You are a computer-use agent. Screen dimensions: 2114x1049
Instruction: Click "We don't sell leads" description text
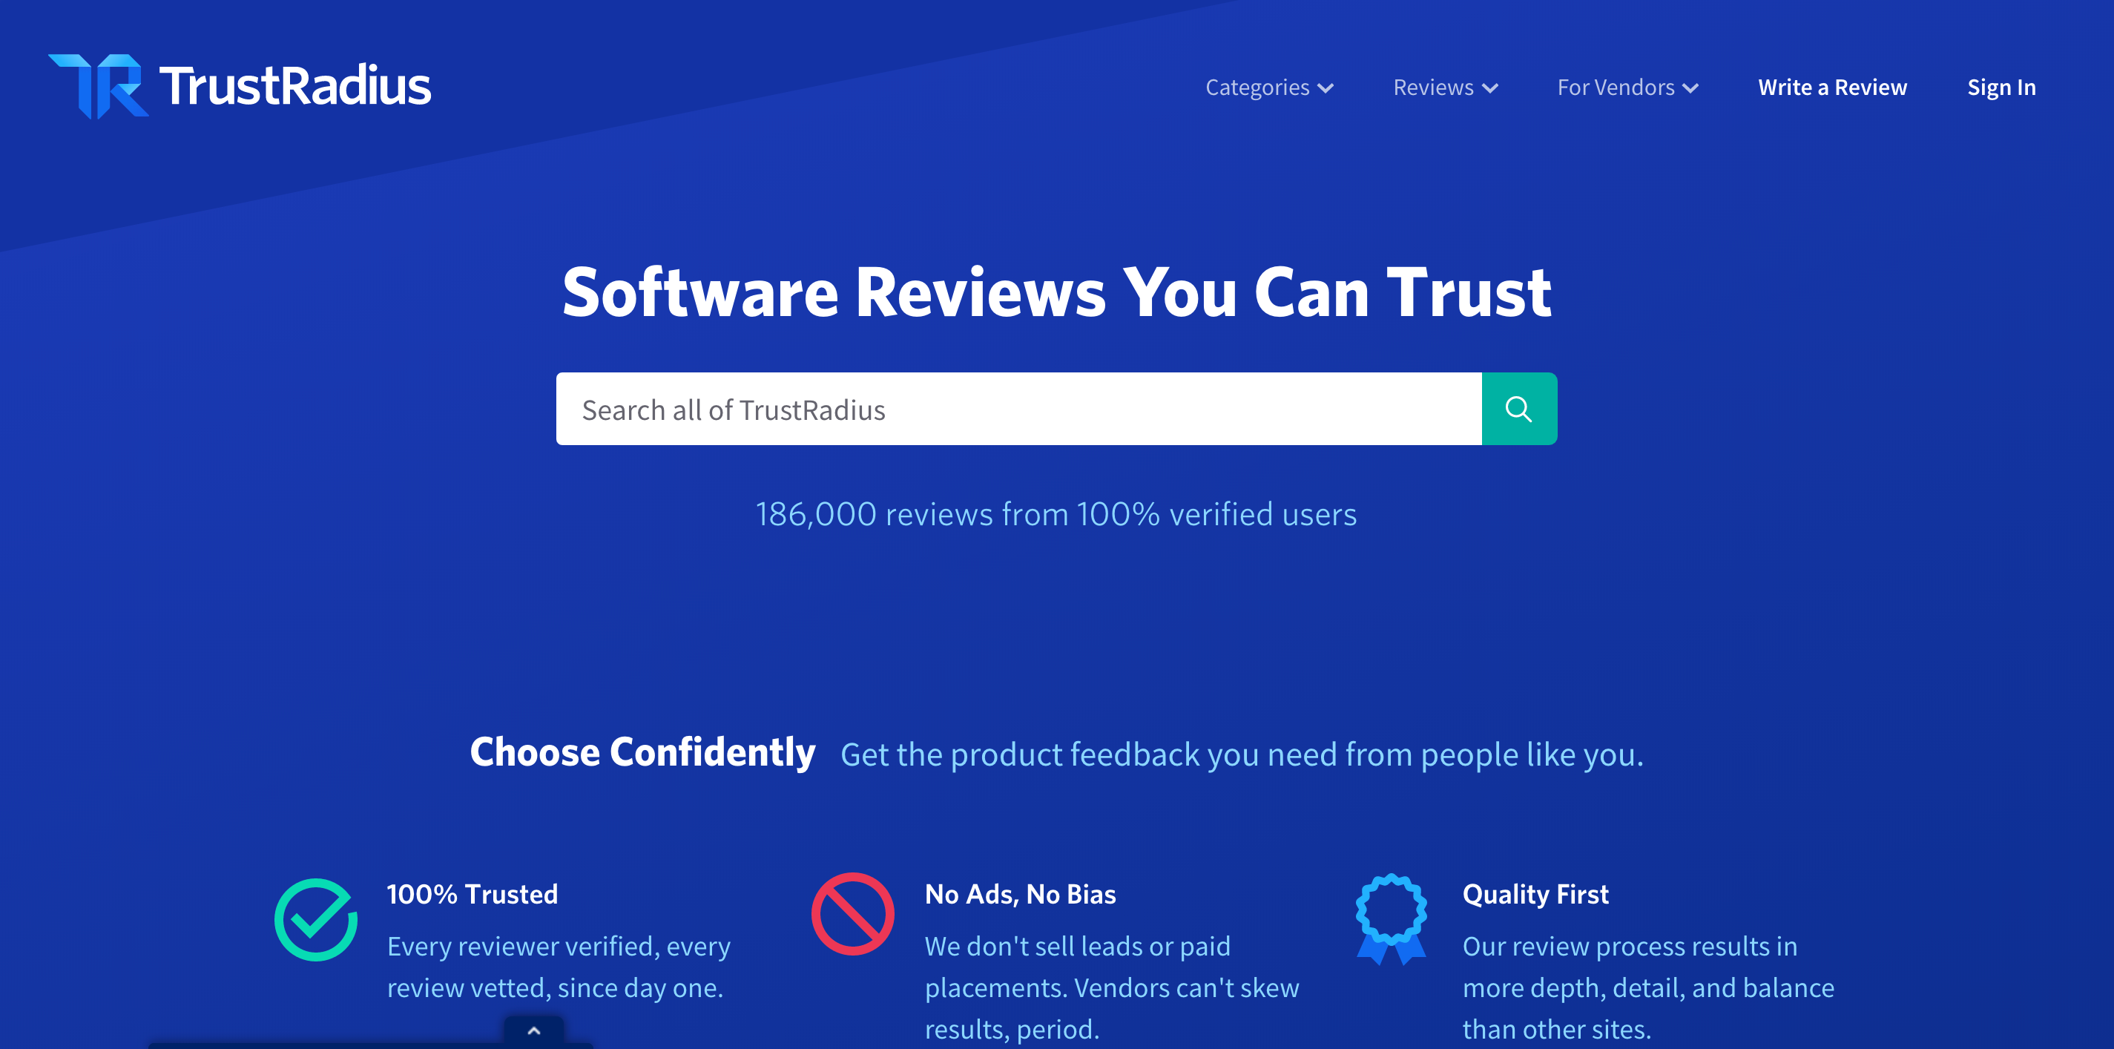coord(1112,987)
